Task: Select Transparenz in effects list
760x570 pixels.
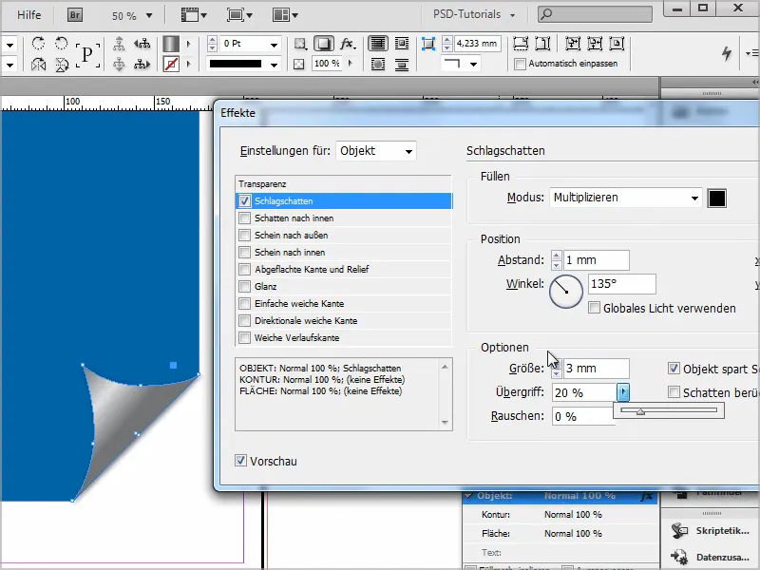Action: point(344,184)
